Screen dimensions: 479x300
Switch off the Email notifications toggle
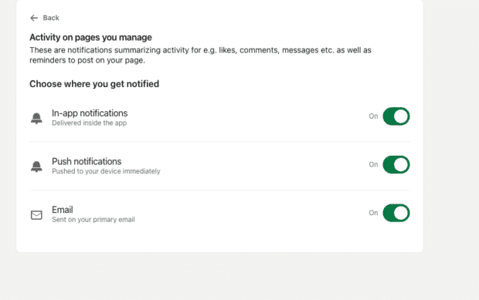tap(396, 213)
